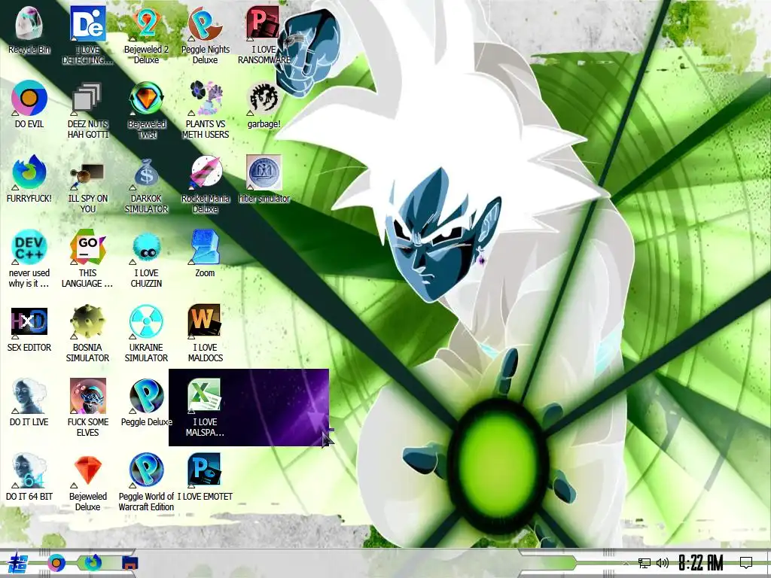The height and width of the screenshot is (578, 771).
Task: Launch Peggle Nights Deluxe
Action: pos(205,23)
